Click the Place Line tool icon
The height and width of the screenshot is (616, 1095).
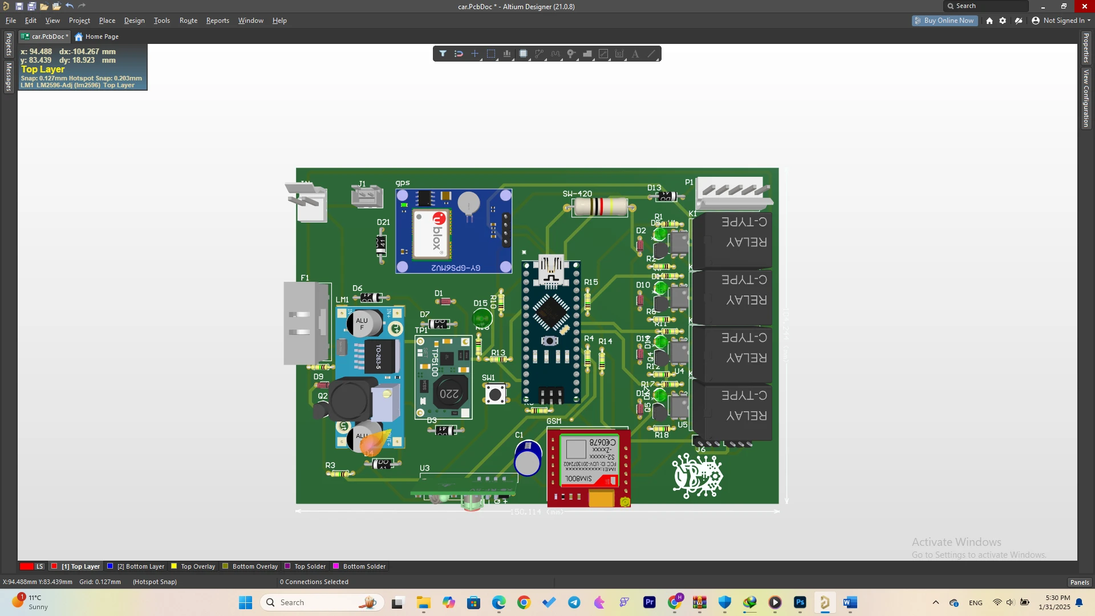tap(651, 54)
